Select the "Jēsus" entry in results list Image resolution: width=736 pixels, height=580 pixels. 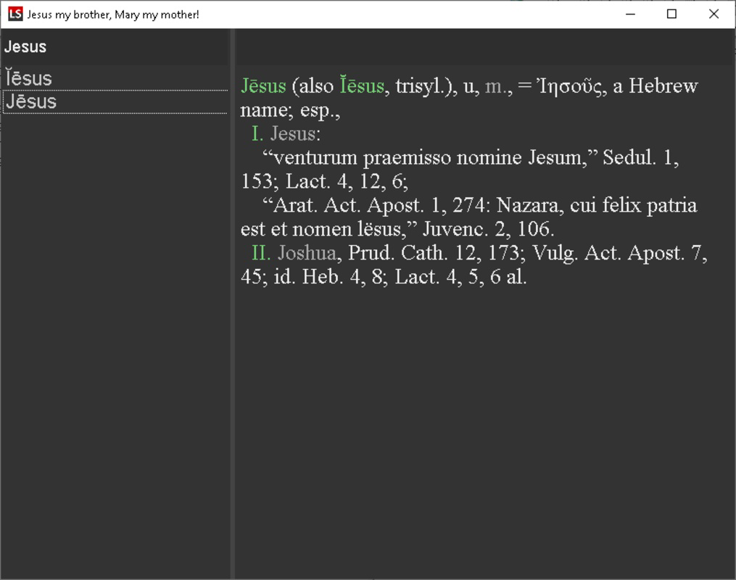115,101
